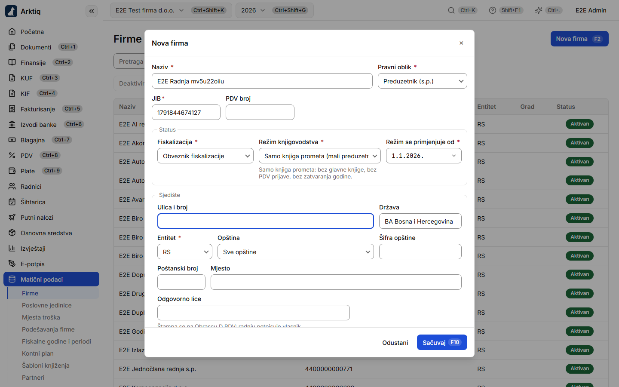619x387 pixels.
Task: Click the Poštanski broj input field
Action: (x=181, y=282)
